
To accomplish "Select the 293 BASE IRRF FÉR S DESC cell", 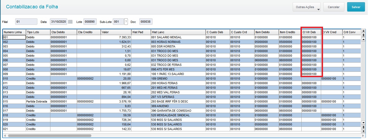I will 178,101.
